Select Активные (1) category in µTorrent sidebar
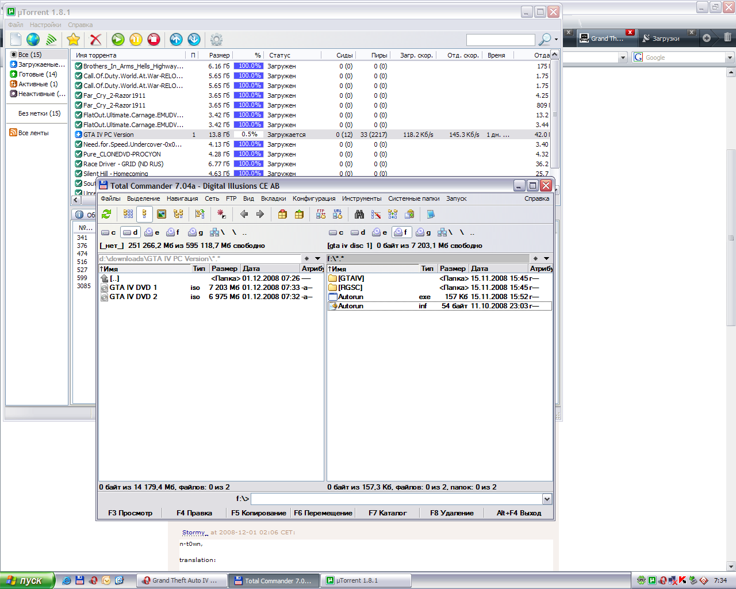 click(x=37, y=84)
